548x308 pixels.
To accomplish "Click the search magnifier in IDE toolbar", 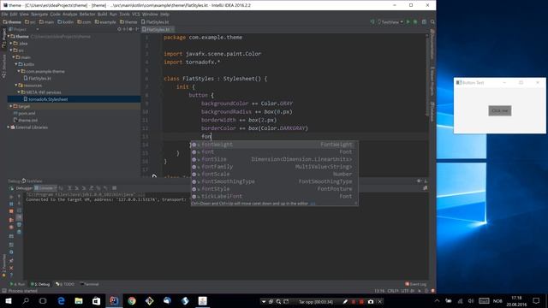I will click(432, 22).
